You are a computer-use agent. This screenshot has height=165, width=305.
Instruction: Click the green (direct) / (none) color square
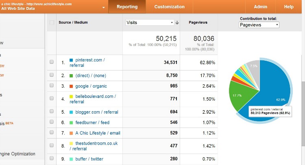71,76
